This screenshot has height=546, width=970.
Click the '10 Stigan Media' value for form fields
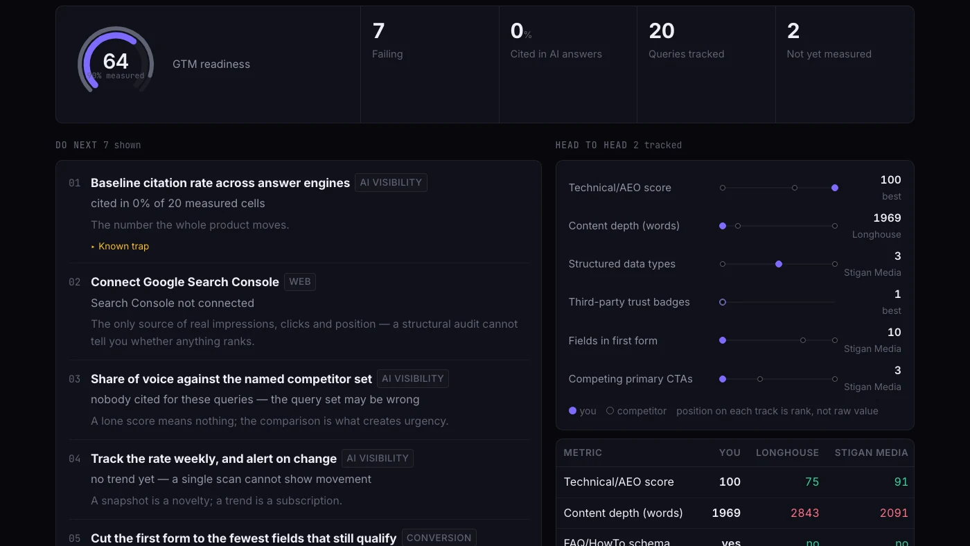point(872,340)
